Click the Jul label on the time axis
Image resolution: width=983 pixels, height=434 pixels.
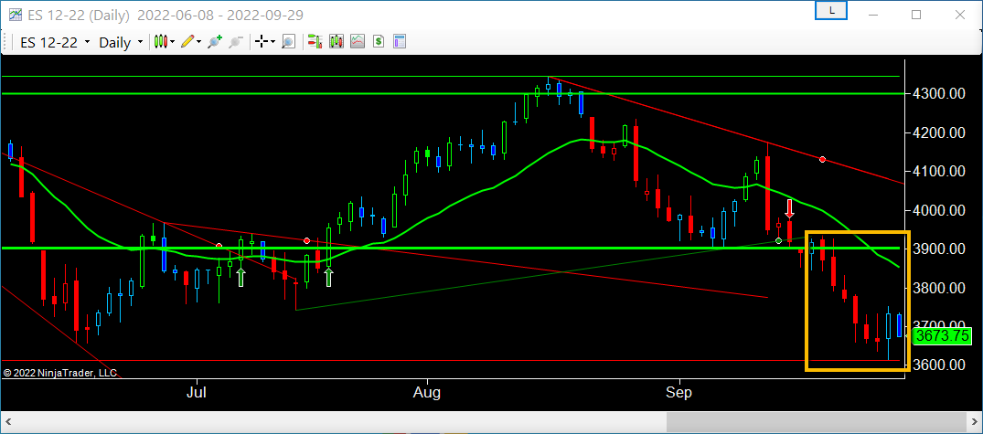pos(198,393)
